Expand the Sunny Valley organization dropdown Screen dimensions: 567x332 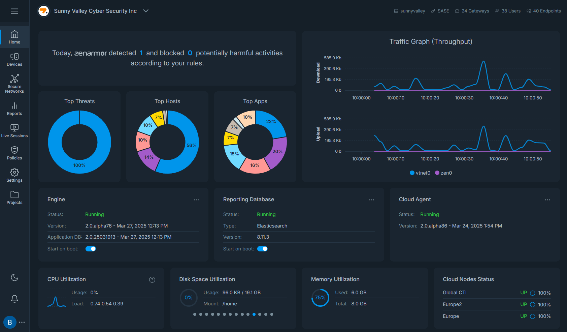[146, 11]
